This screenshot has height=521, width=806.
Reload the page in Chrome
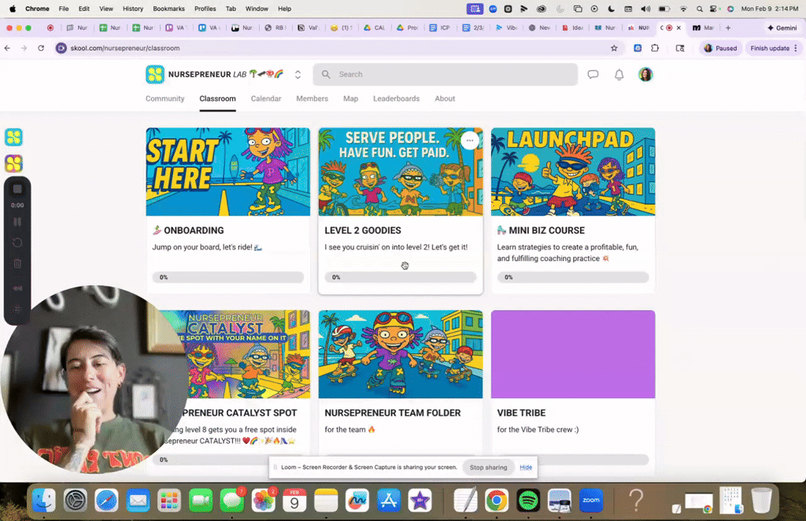click(x=41, y=48)
